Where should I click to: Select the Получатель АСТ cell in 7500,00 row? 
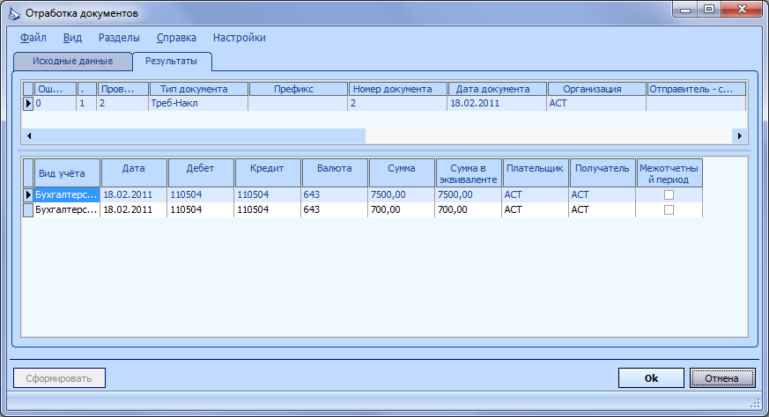pyautogui.click(x=603, y=194)
